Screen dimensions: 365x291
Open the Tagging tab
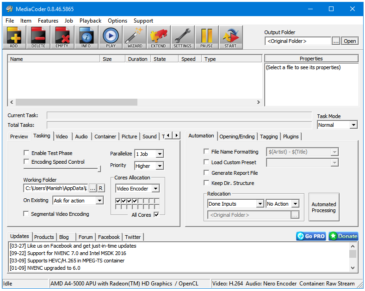[x=269, y=137]
